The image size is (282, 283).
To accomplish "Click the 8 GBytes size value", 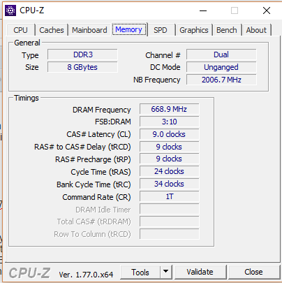I will tap(82, 67).
